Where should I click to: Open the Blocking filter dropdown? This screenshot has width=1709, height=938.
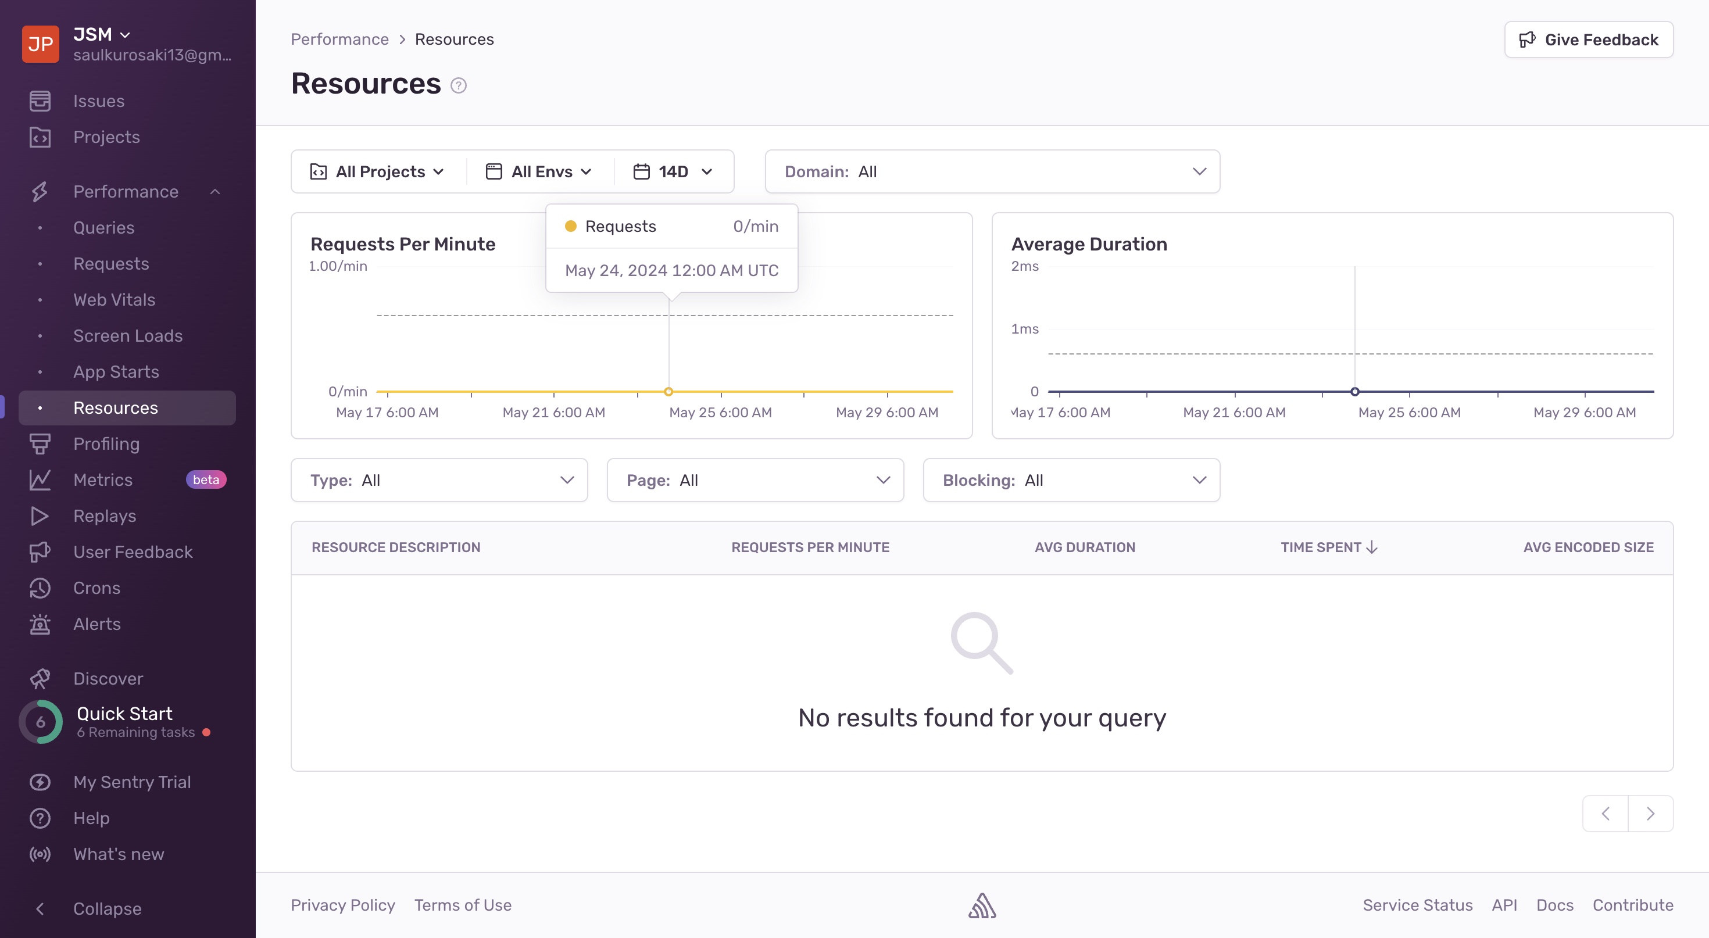1071,480
